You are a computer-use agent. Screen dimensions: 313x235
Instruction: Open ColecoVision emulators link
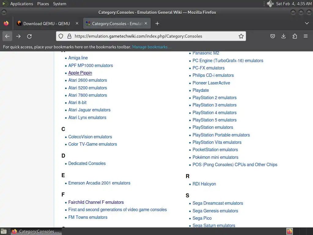pos(90,137)
